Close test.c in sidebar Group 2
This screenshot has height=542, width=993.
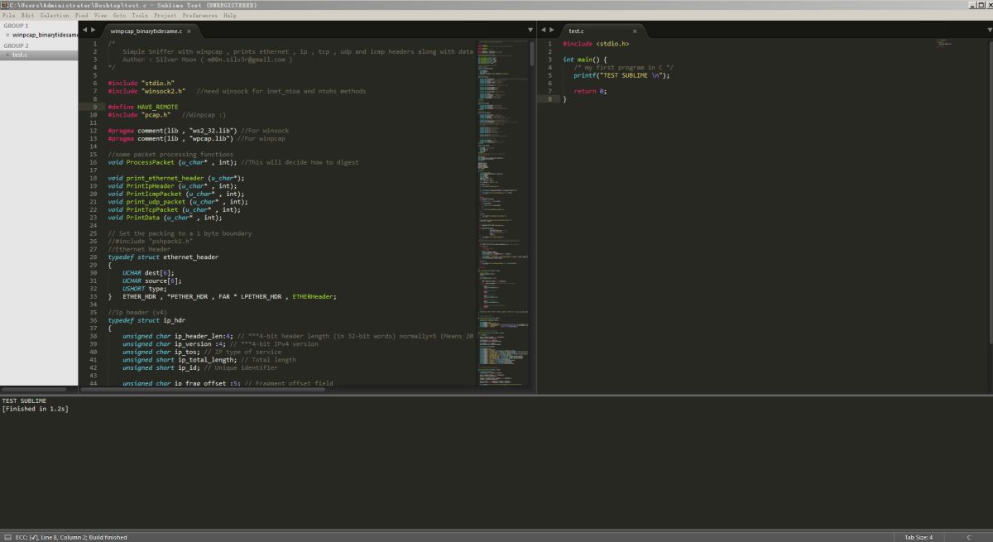click(7, 55)
